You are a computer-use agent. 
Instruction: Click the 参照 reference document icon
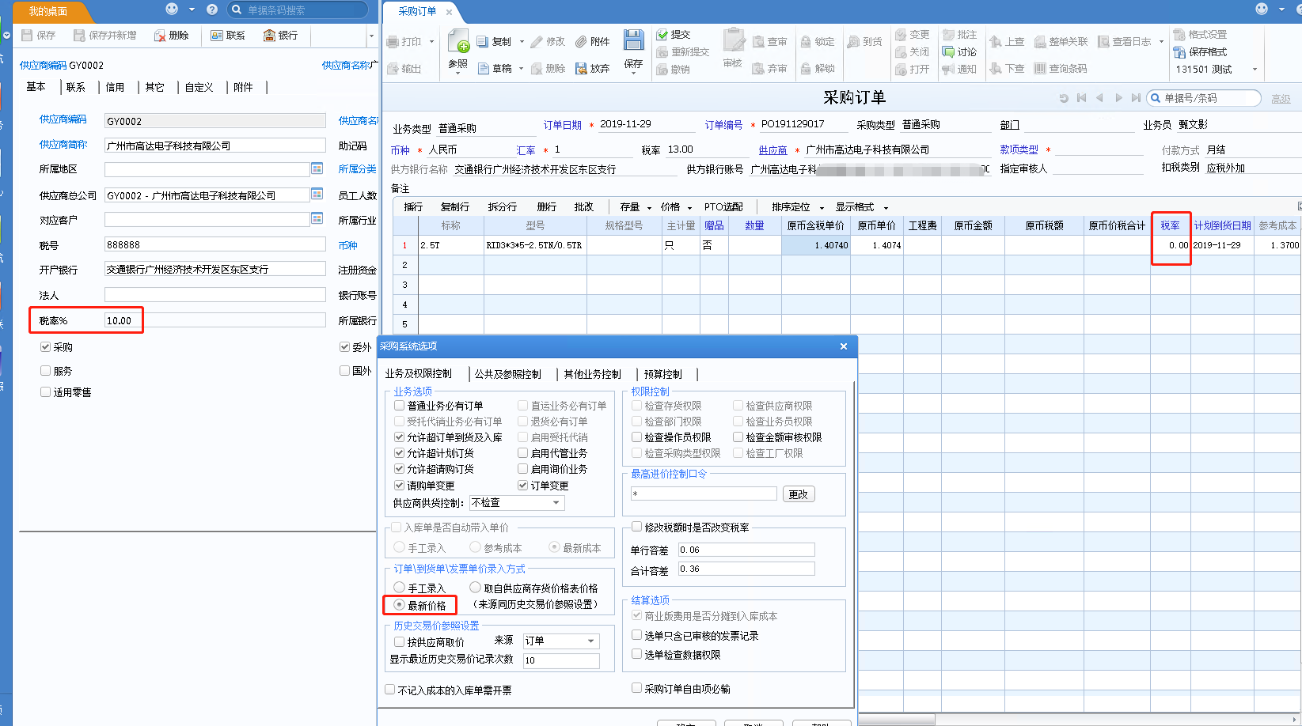458,41
